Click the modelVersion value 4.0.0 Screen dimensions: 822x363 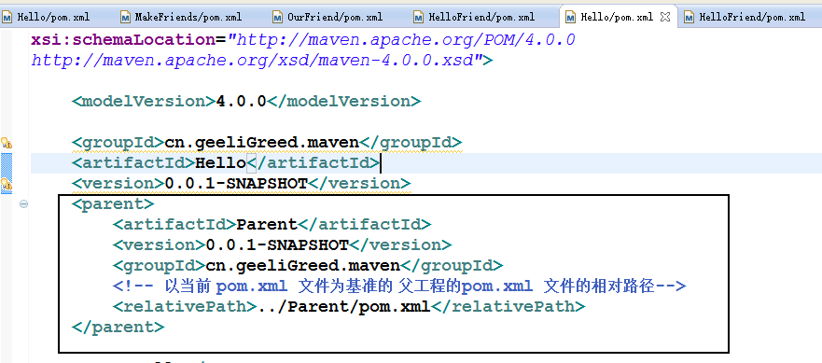pyautogui.click(x=241, y=101)
